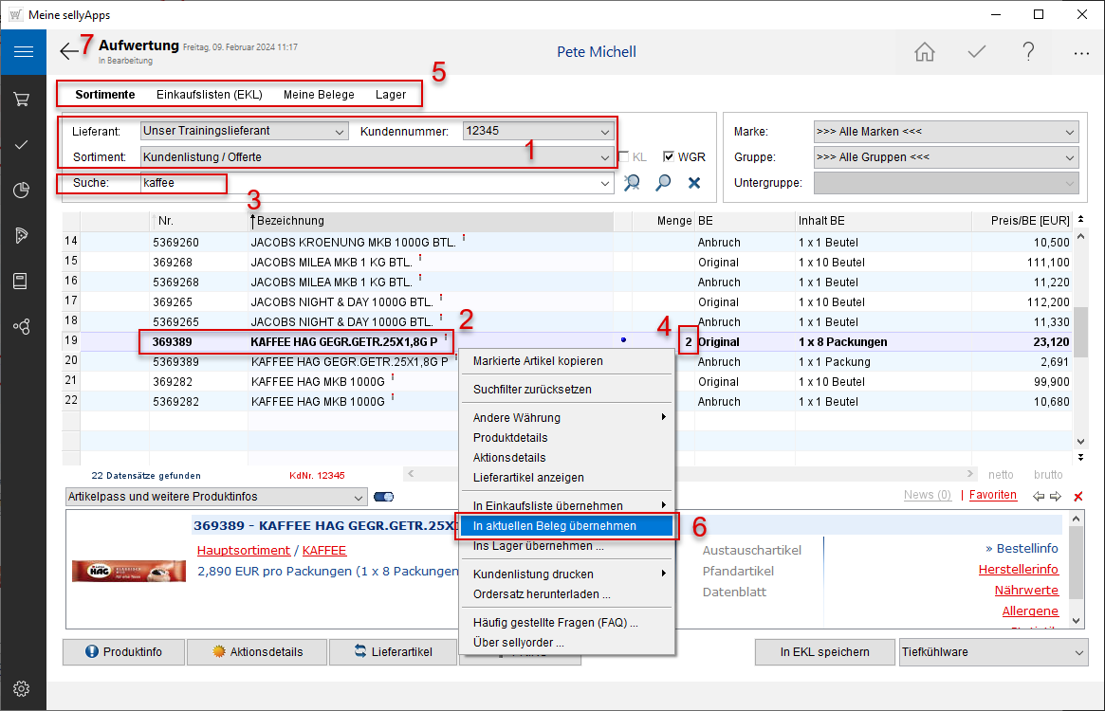Expand the Lieferant dropdown
This screenshot has height=711, width=1105.
pos(340,132)
